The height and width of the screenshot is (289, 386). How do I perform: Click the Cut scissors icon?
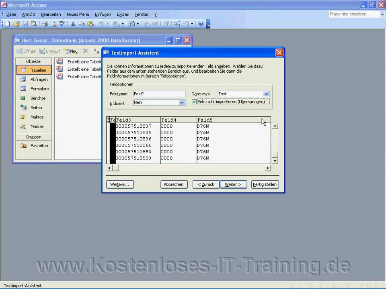pyautogui.click(x=73, y=24)
